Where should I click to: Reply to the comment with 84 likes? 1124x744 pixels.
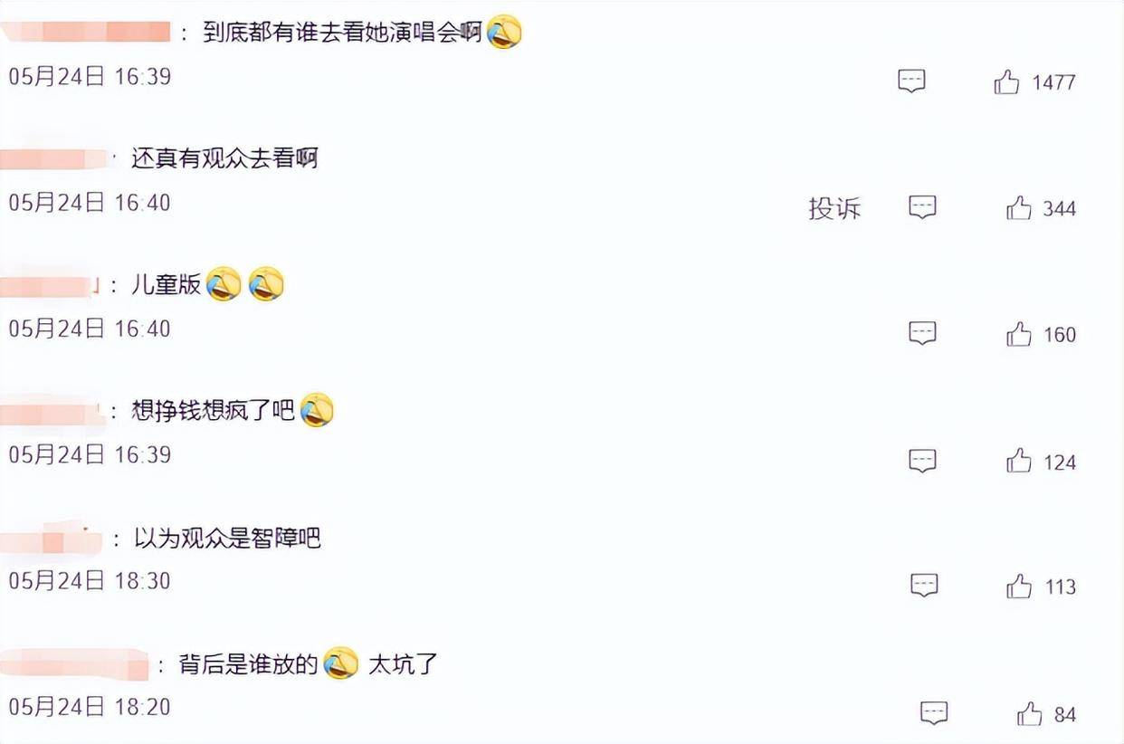[934, 712]
